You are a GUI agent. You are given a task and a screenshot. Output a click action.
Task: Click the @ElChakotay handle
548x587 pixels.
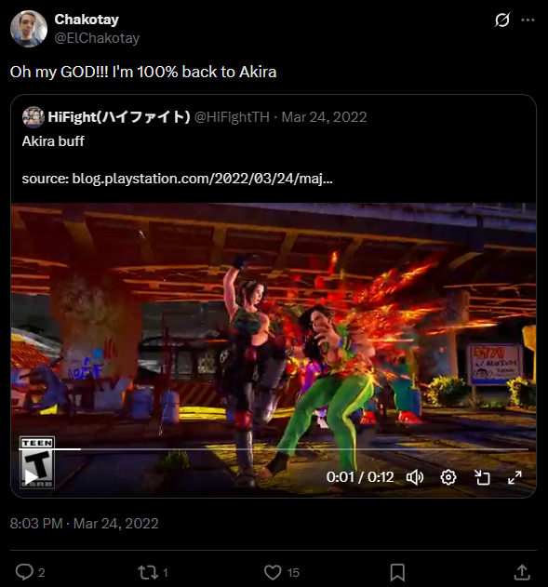pos(97,38)
